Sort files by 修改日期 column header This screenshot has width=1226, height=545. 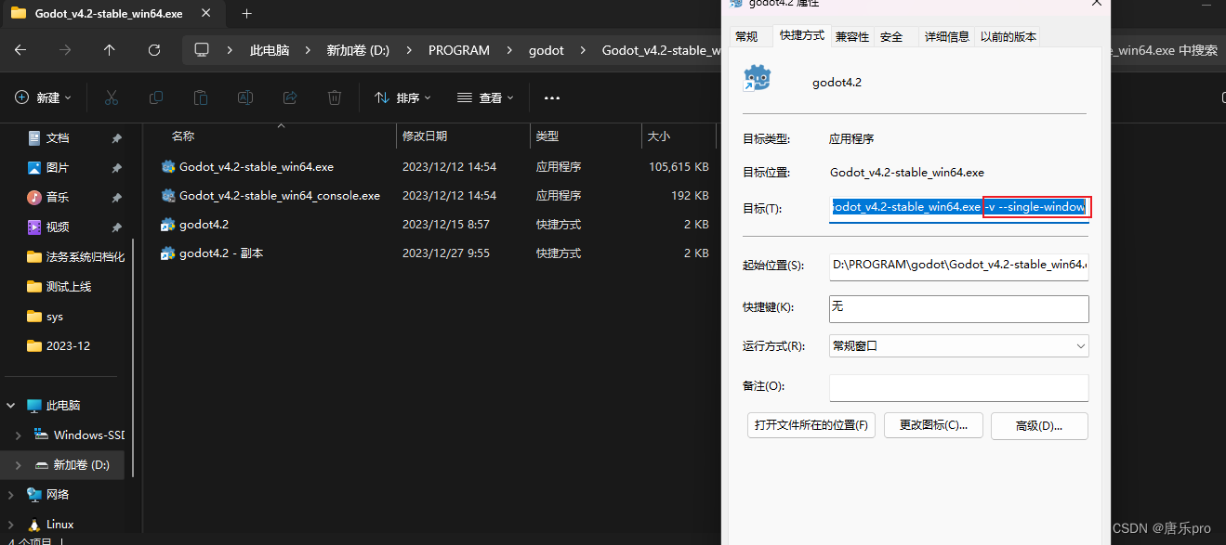(425, 136)
